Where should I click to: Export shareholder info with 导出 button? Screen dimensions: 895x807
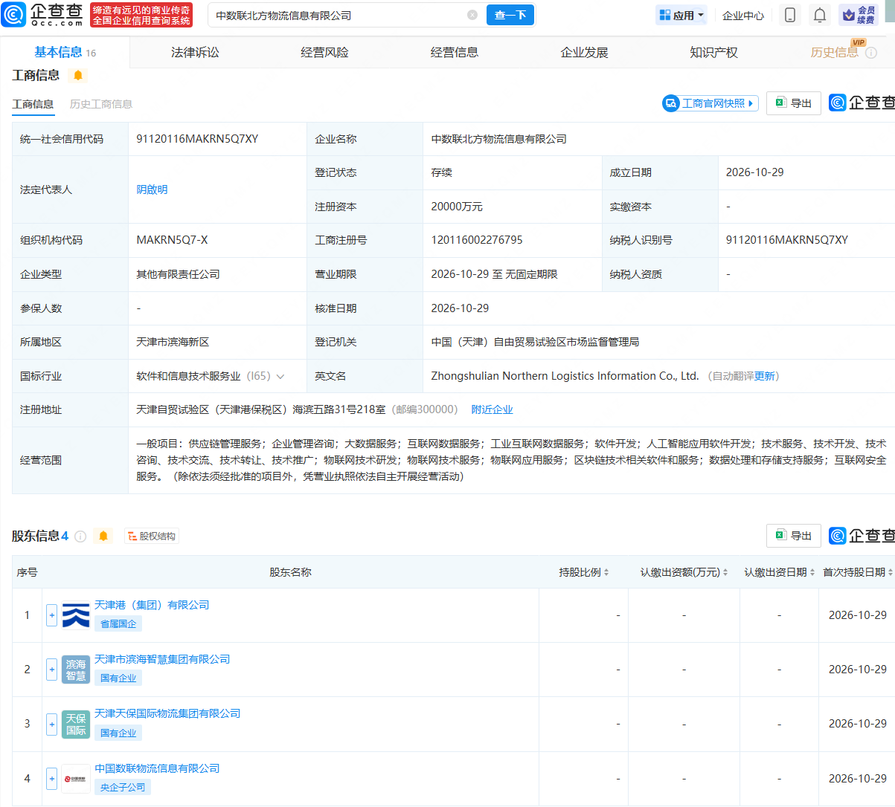click(x=794, y=536)
